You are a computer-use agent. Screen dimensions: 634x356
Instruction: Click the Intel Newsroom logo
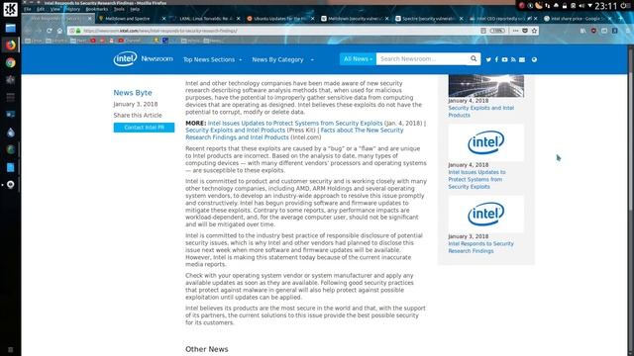[x=143, y=59]
